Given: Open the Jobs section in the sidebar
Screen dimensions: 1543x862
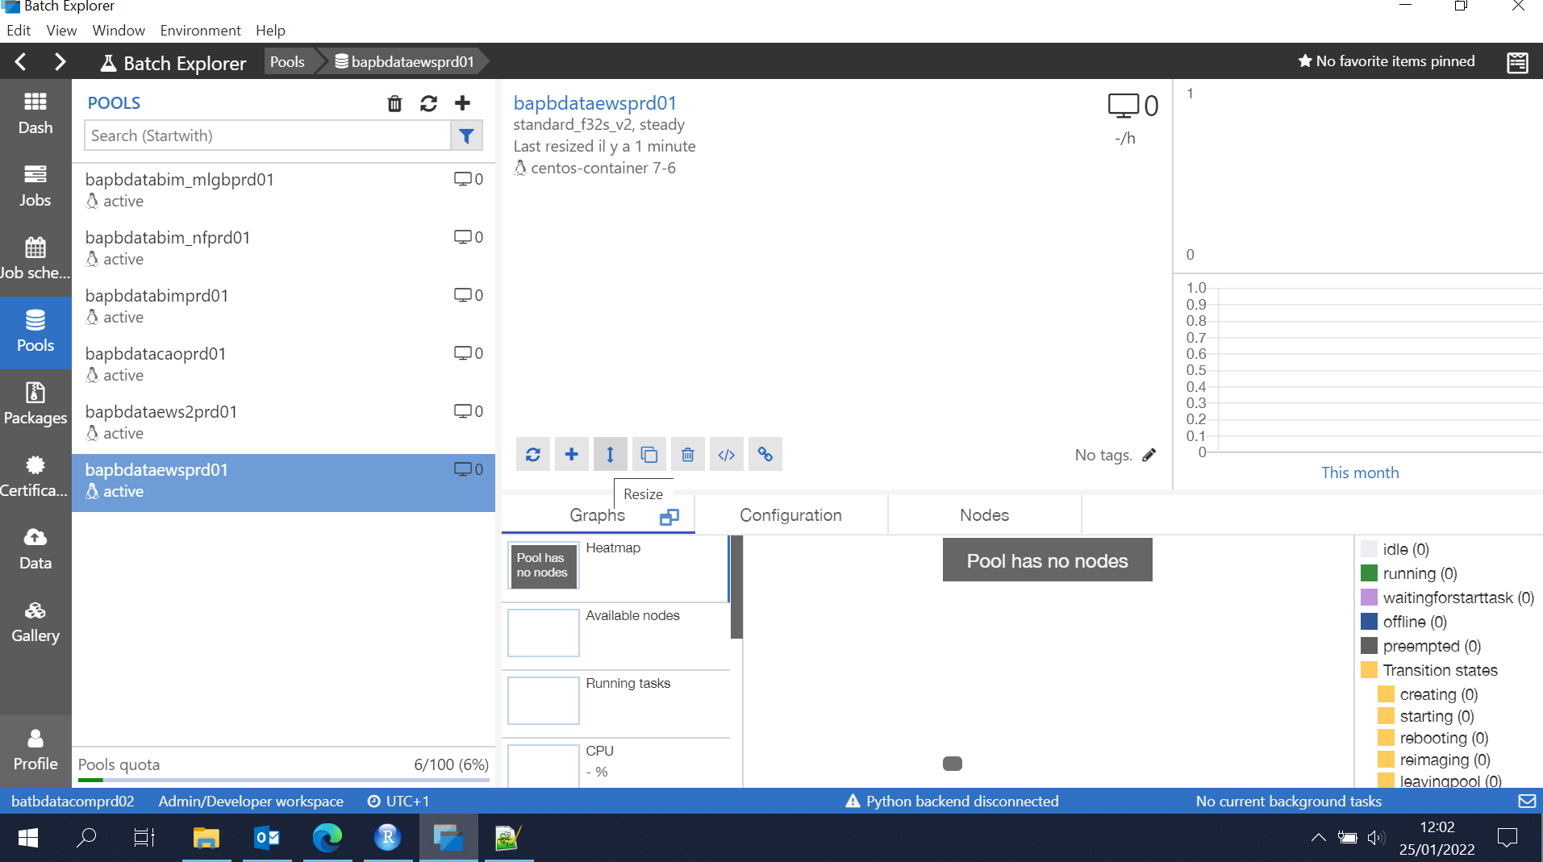Looking at the screenshot, I should [35, 185].
